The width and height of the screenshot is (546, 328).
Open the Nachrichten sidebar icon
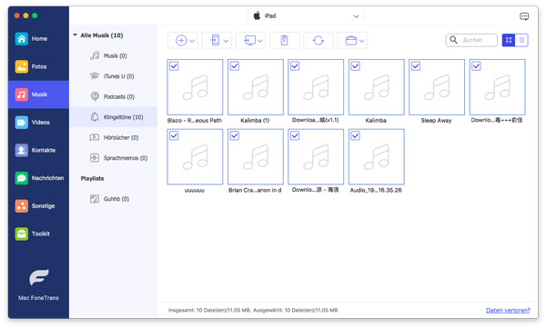(x=22, y=178)
